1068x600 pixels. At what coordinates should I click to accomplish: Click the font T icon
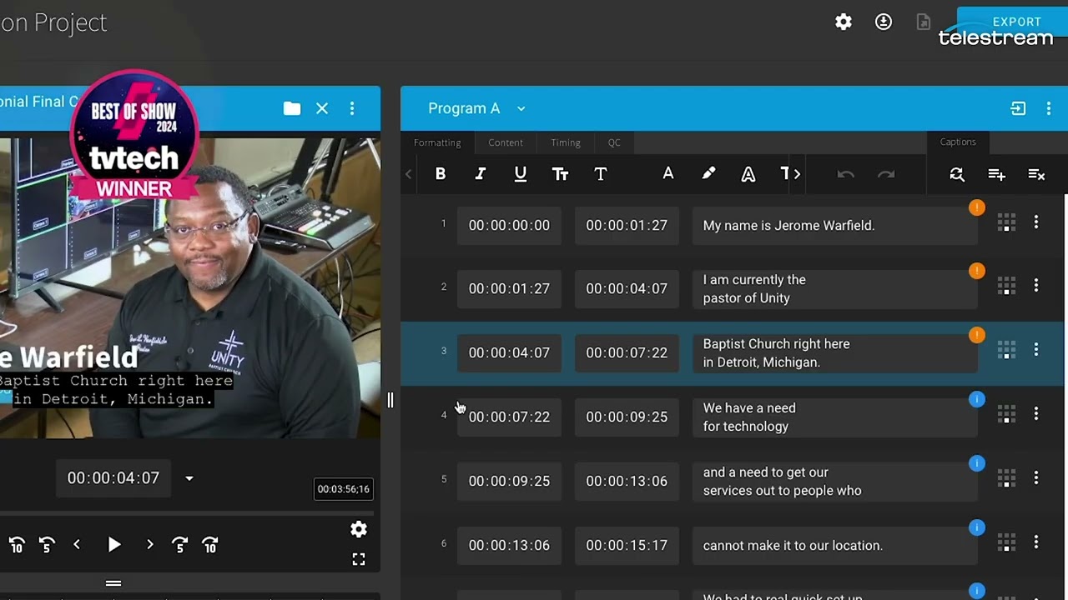tap(601, 174)
